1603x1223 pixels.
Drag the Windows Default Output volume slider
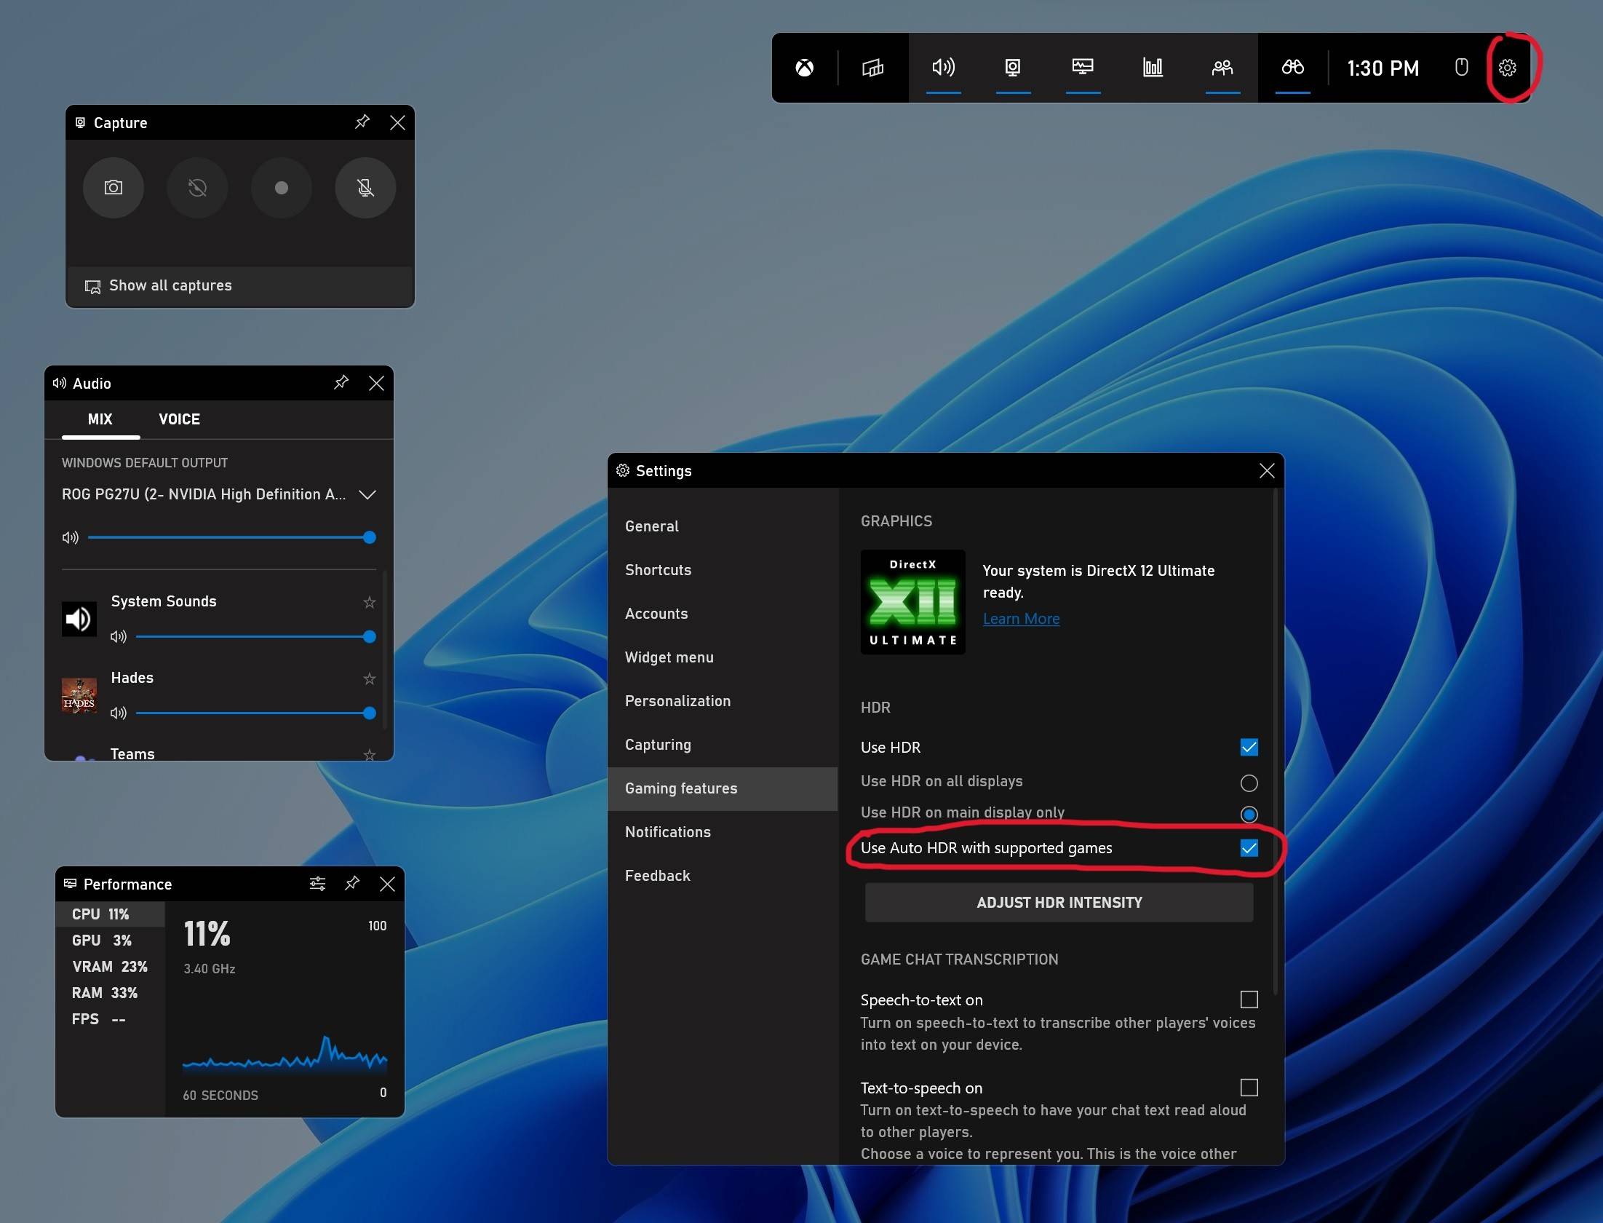[370, 537]
